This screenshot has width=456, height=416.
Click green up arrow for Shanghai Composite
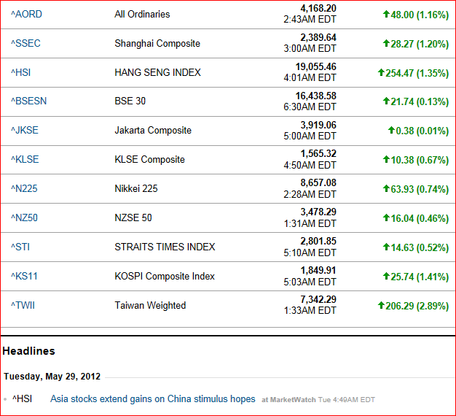point(386,43)
